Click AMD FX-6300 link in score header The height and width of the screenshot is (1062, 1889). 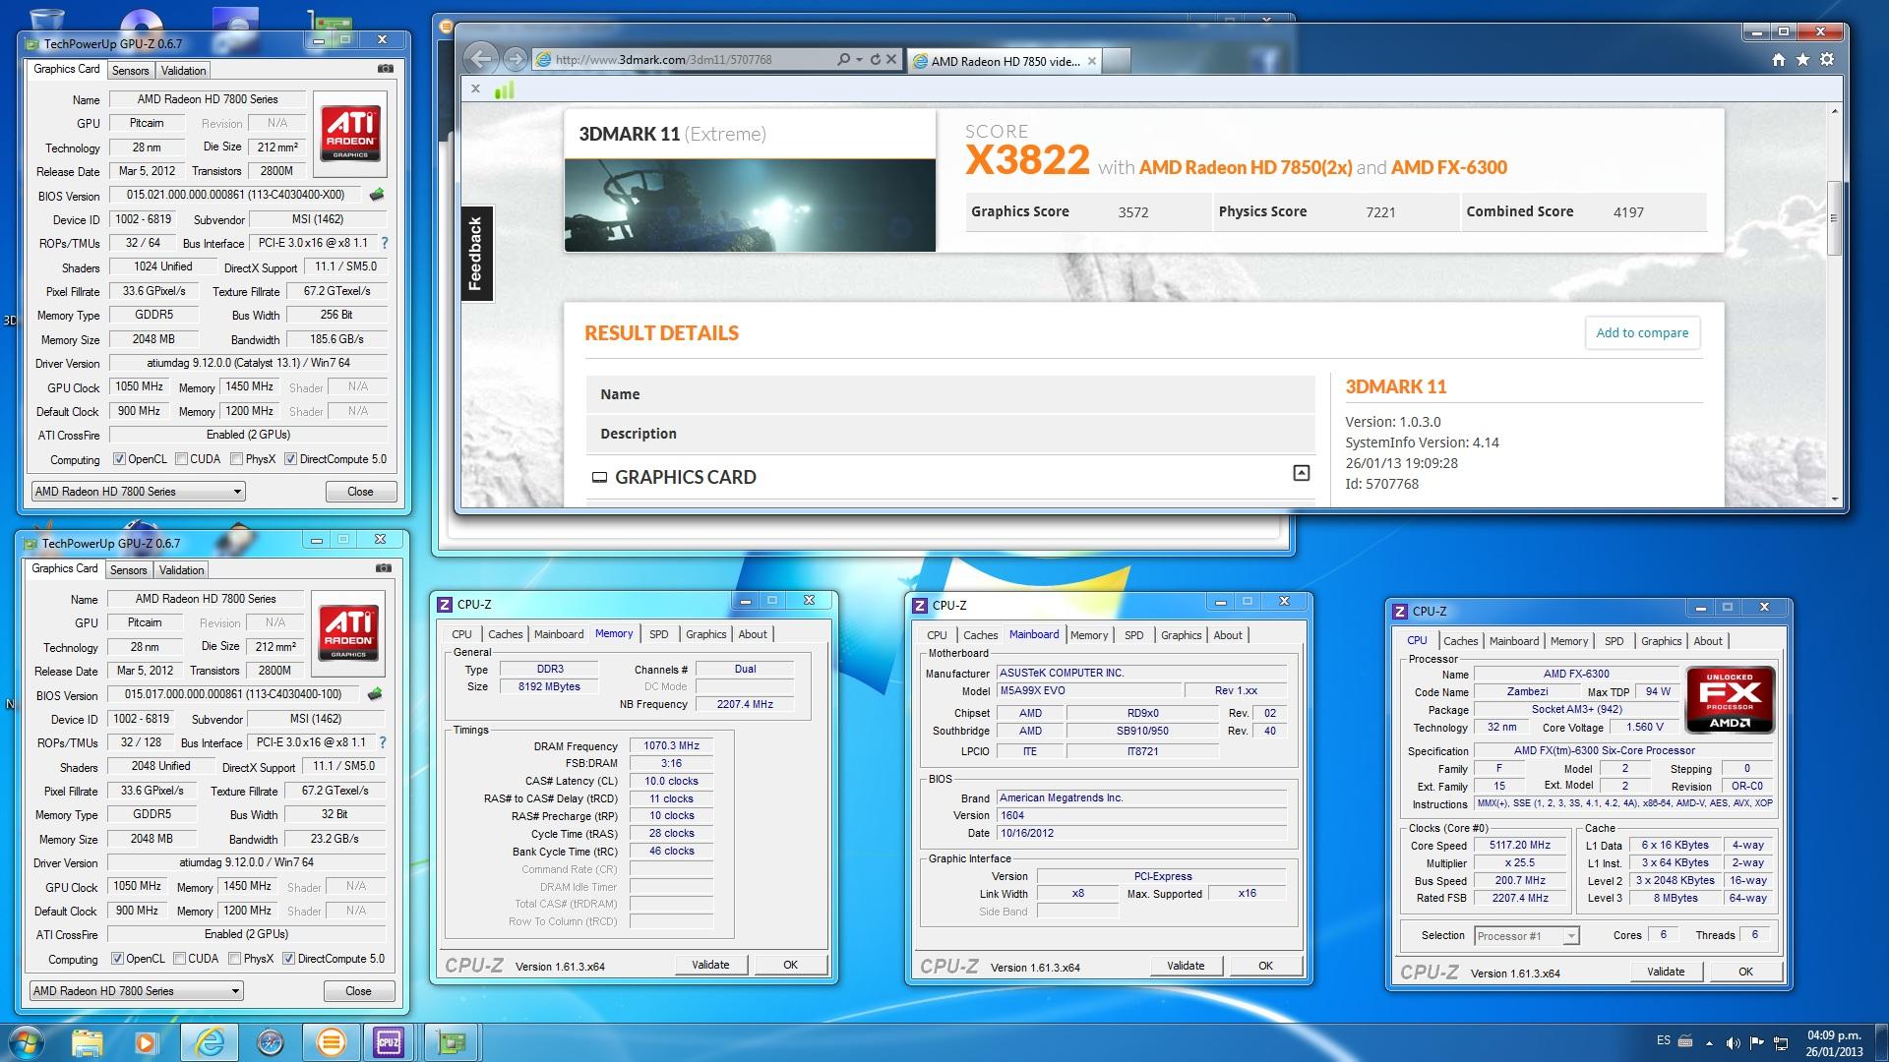tap(1449, 167)
